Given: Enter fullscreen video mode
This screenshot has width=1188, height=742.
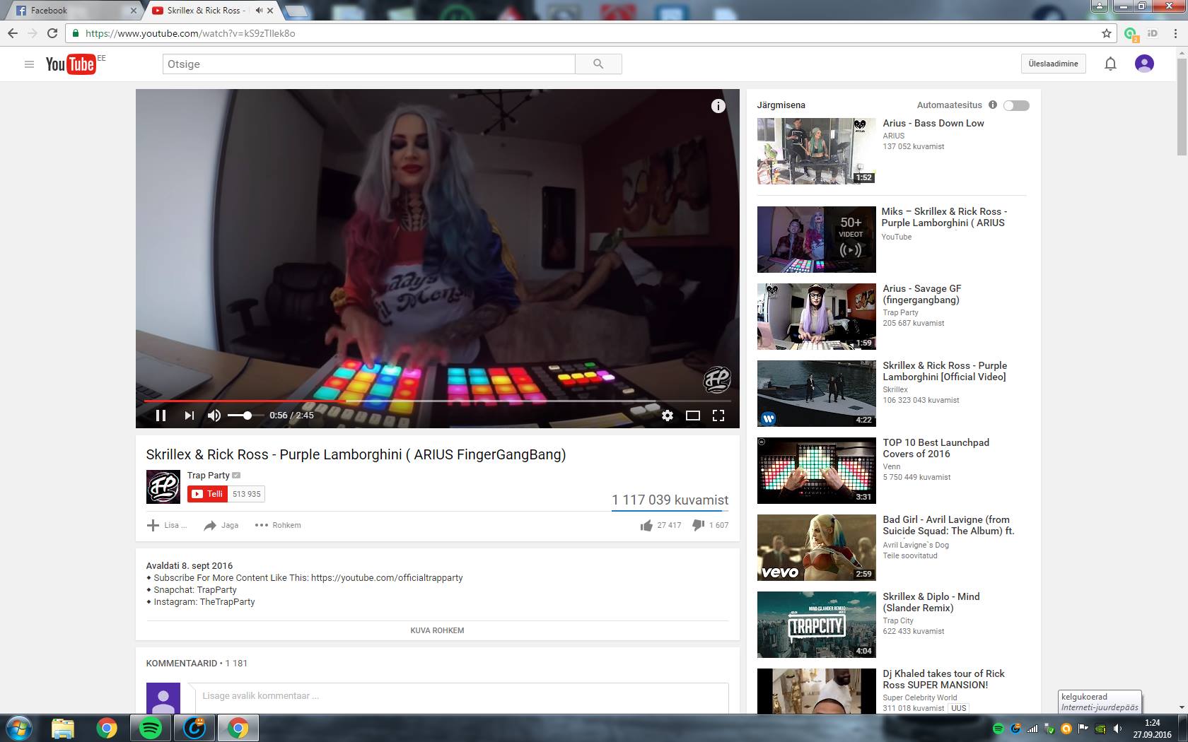Looking at the screenshot, I should pyautogui.click(x=718, y=416).
